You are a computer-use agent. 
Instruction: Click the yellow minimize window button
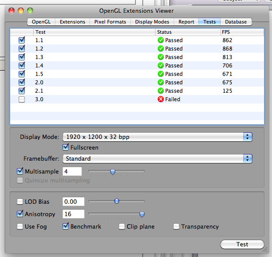[x=21, y=11]
